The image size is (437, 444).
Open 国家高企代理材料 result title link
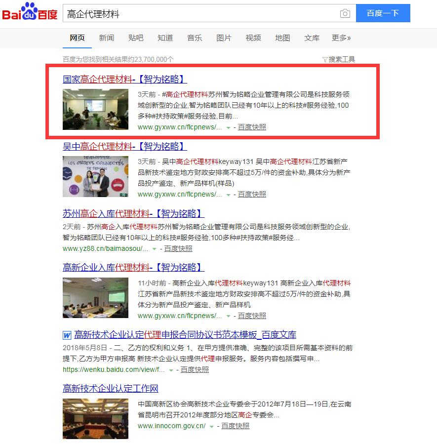[124, 79]
